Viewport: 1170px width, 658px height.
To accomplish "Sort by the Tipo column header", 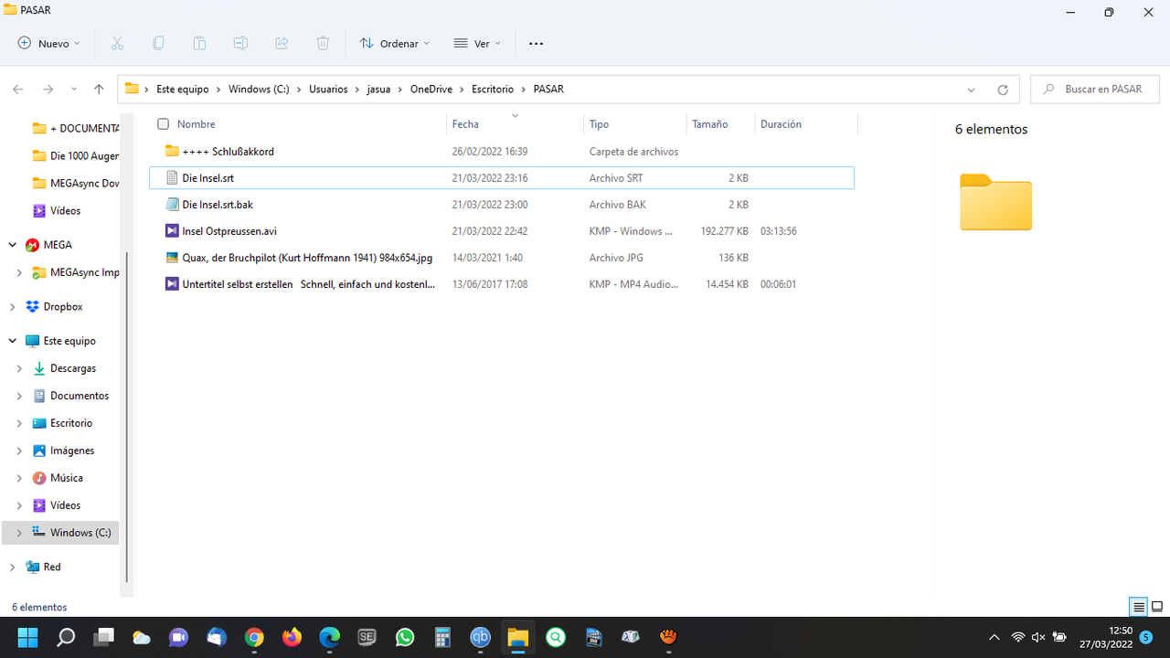I will pyautogui.click(x=599, y=124).
